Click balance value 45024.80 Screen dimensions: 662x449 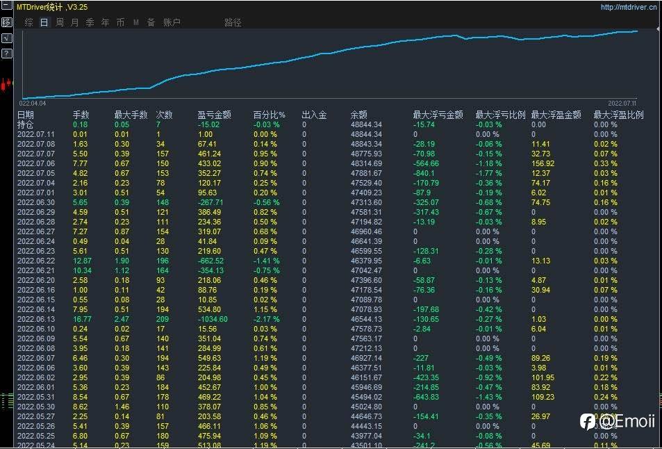pos(366,407)
